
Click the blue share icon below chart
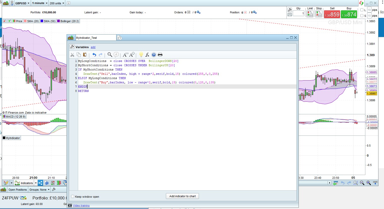pos(40,183)
